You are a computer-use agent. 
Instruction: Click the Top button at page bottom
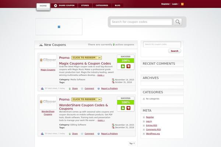point(132,143)
